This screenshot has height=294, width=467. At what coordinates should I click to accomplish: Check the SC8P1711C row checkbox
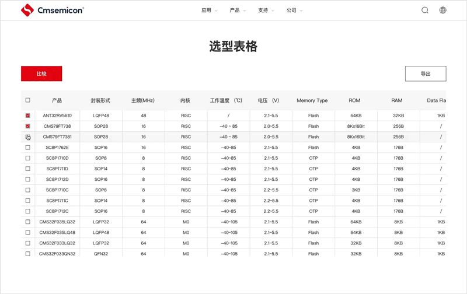tap(27, 201)
